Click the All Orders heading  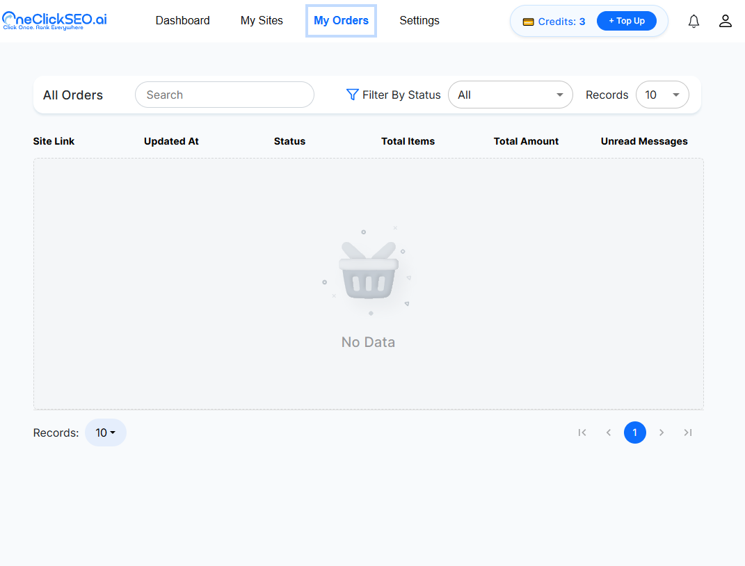click(x=73, y=95)
